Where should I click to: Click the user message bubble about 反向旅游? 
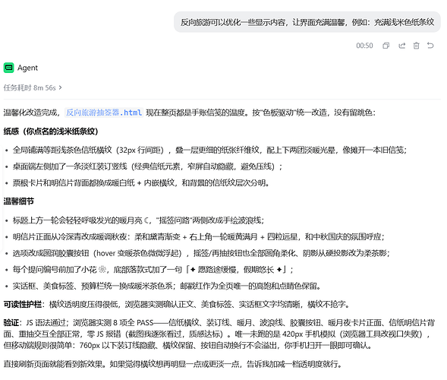click(307, 22)
